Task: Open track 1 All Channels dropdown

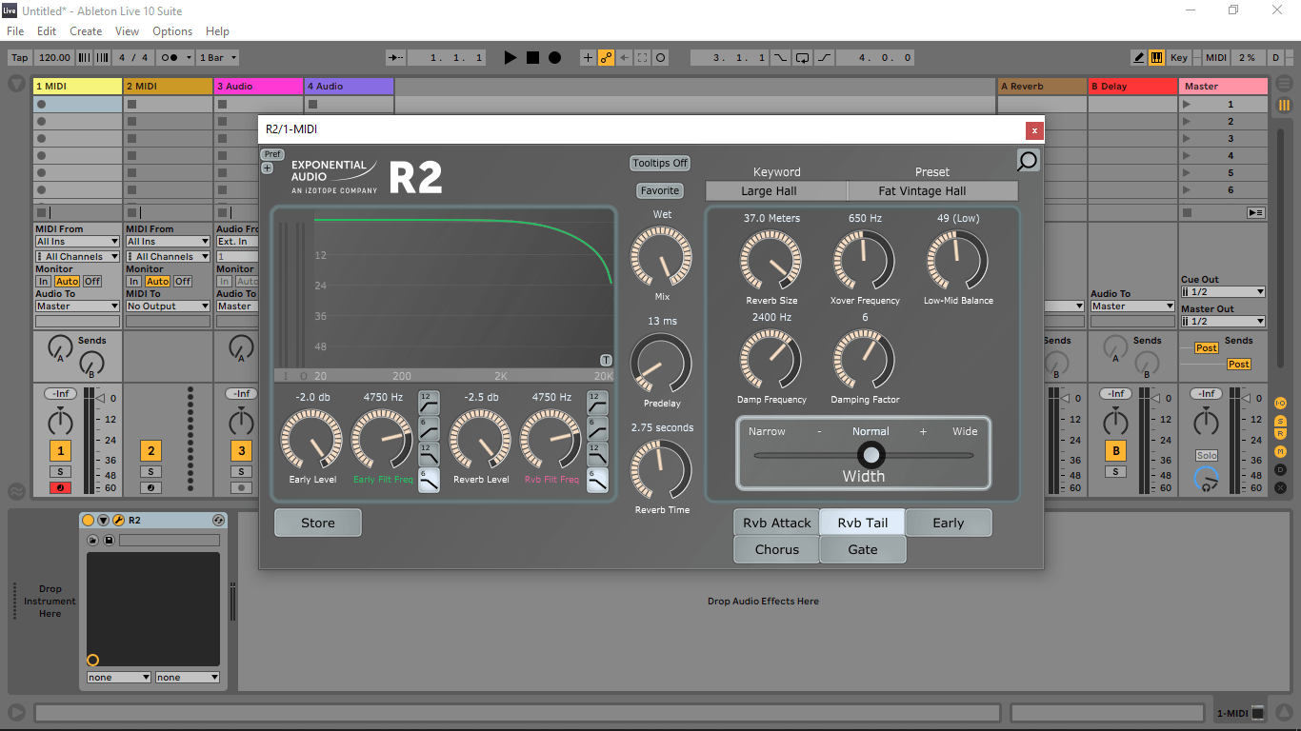Action: [x=78, y=257]
